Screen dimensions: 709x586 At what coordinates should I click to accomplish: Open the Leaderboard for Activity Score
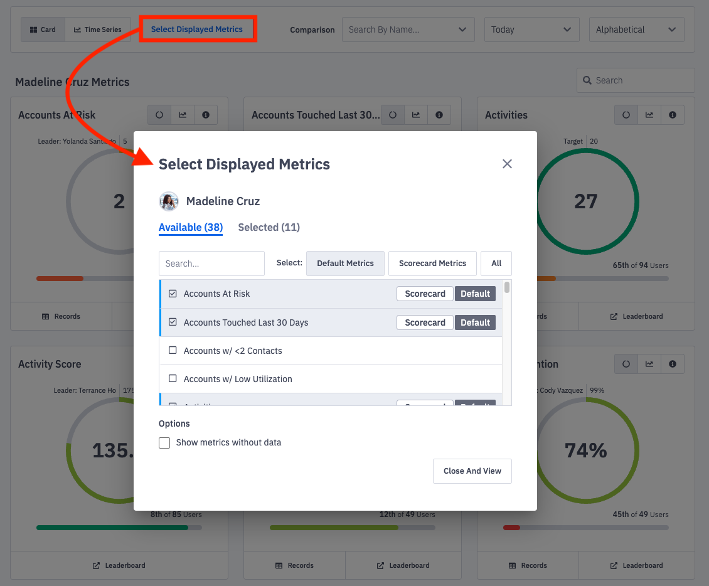pyautogui.click(x=119, y=565)
